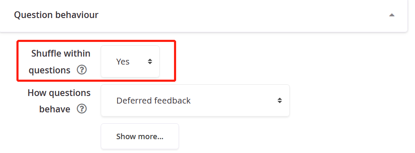Click the Show more... button

[x=140, y=136]
